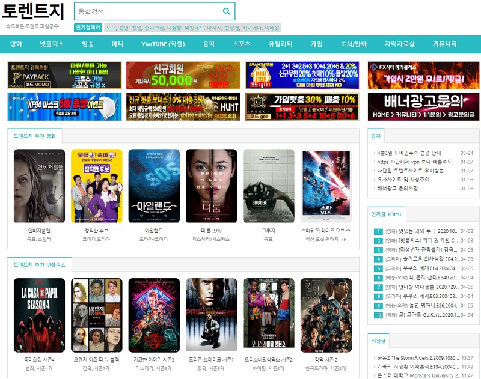Click the search magnifier icon
Image resolution: width=481 pixels, height=379 pixels.
[x=227, y=11]
